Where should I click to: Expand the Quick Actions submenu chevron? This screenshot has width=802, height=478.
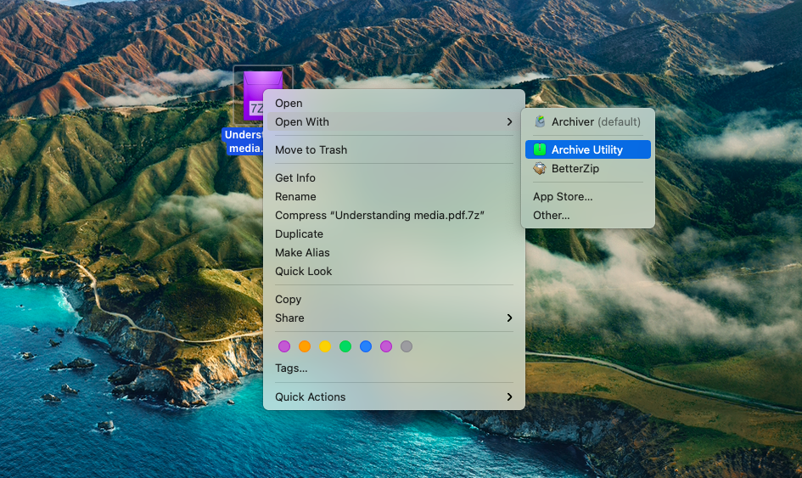[509, 397]
